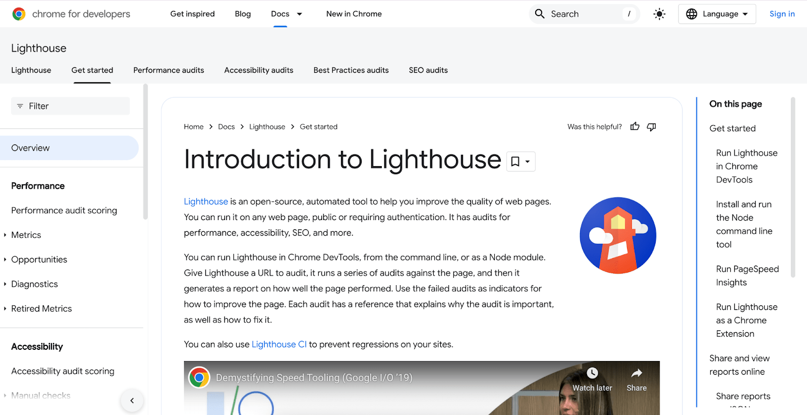Viewport: 807px width, 415px height.
Task: Select the SEO audits tab
Action: pos(428,70)
